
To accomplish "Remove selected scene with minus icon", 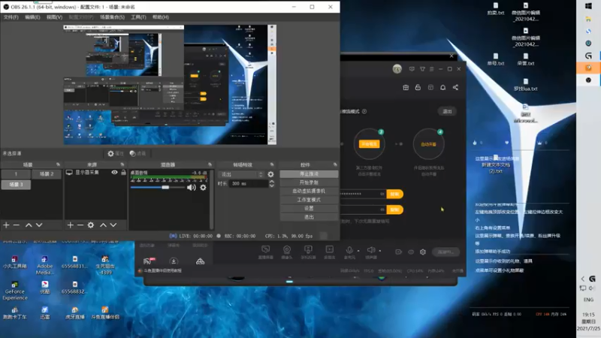I will (x=17, y=225).
